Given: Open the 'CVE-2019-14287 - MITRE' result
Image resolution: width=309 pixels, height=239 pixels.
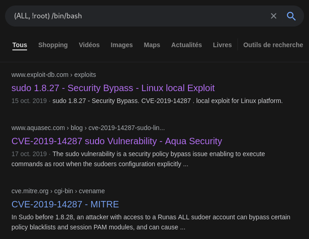Looking at the screenshot, I should (x=65, y=204).
